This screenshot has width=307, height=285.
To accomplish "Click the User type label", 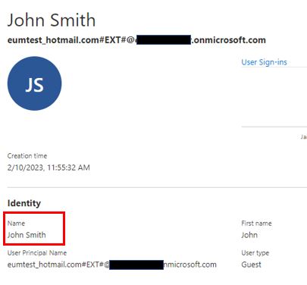I will click(255, 253).
